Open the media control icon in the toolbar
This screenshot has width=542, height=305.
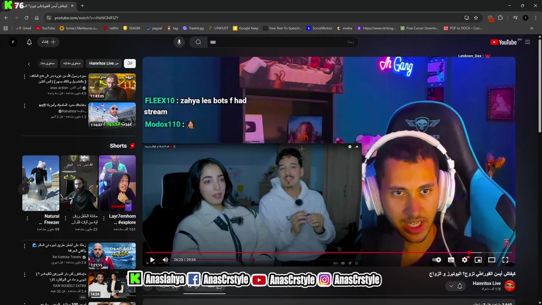click(515, 18)
